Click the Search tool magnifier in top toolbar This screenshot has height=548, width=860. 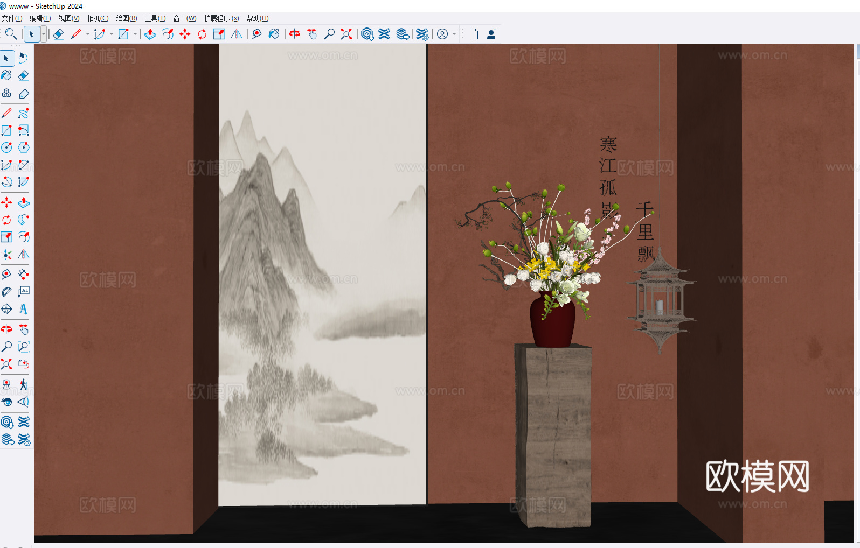pos(10,34)
